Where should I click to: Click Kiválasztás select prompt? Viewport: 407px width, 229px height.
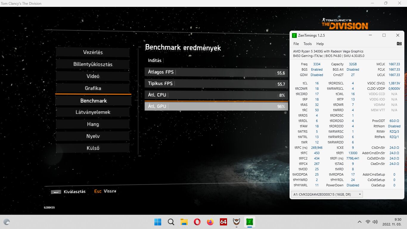(68, 192)
